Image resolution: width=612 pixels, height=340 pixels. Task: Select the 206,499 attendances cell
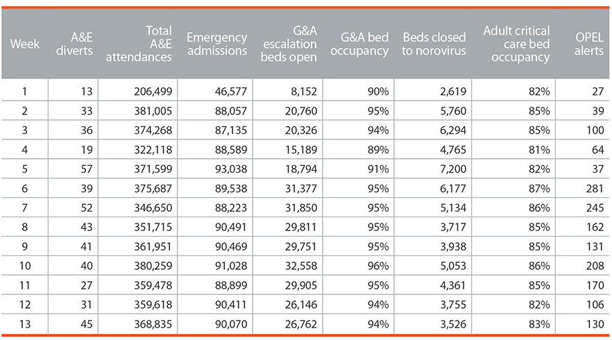tap(153, 92)
